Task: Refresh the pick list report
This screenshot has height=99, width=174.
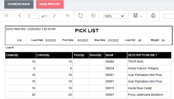Action: [80, 16]
